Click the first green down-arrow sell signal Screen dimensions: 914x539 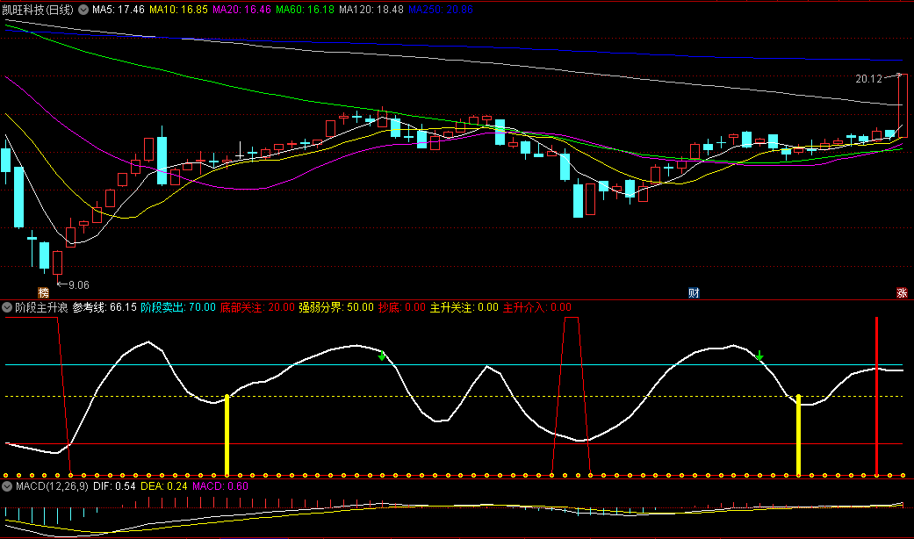(x=382, y=356)
